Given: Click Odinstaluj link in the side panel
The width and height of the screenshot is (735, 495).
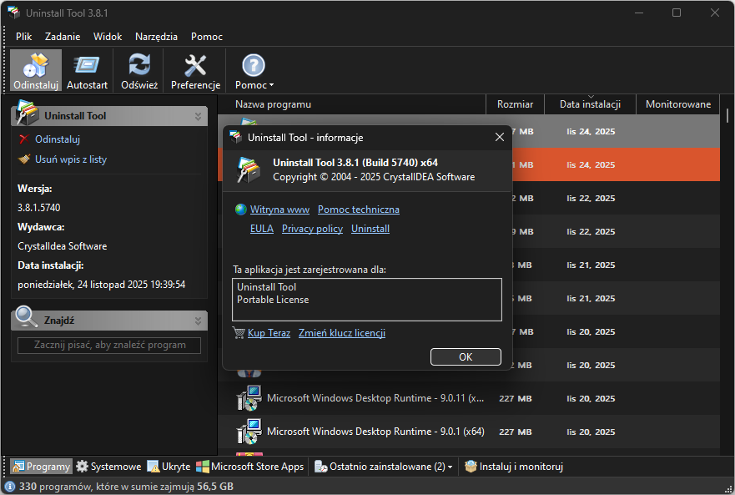Looking at the screenshot, I should 58,139.
